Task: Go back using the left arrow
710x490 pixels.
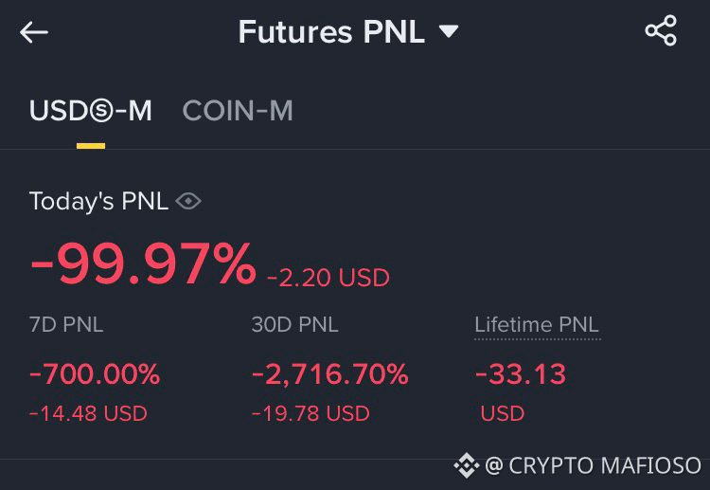Action: point(34,32)
